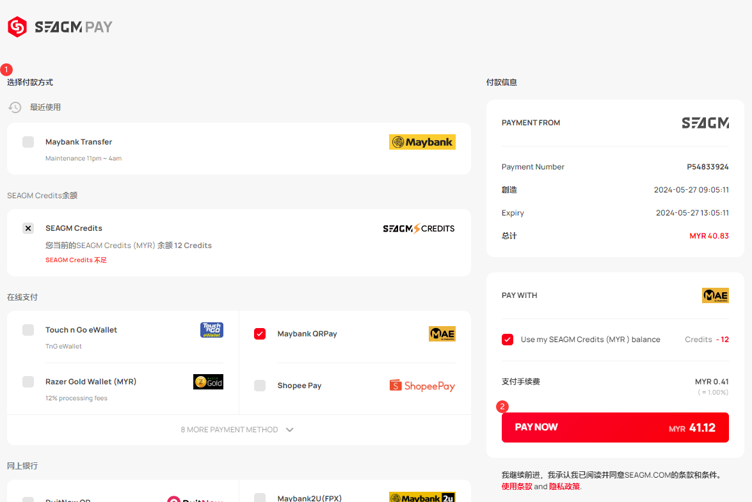
Task: Click the SEAGM Credits balance text '余额 12 Credits'
Action: [x=185, y=246]
